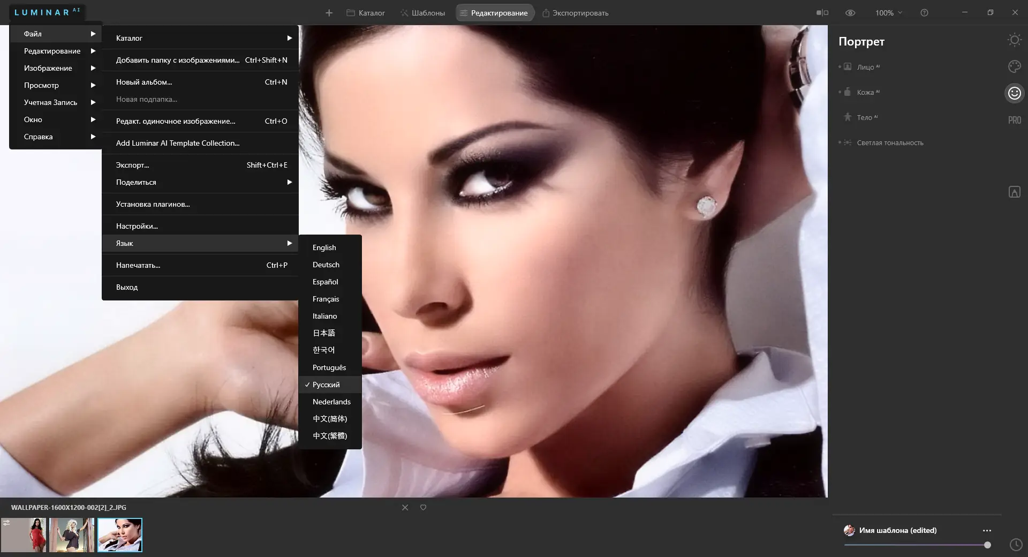This screenshot has width=1028, height=557.
Task: Expand the Язык submenu arrow
Action: [x=289, y=243]
